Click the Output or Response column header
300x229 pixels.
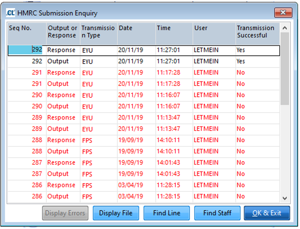point(63,32)
